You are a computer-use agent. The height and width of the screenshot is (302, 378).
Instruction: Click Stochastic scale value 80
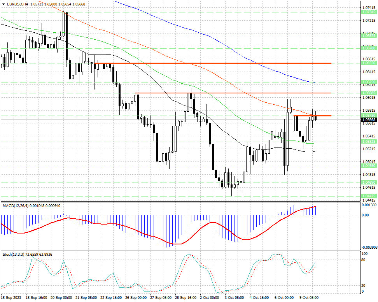364,260
